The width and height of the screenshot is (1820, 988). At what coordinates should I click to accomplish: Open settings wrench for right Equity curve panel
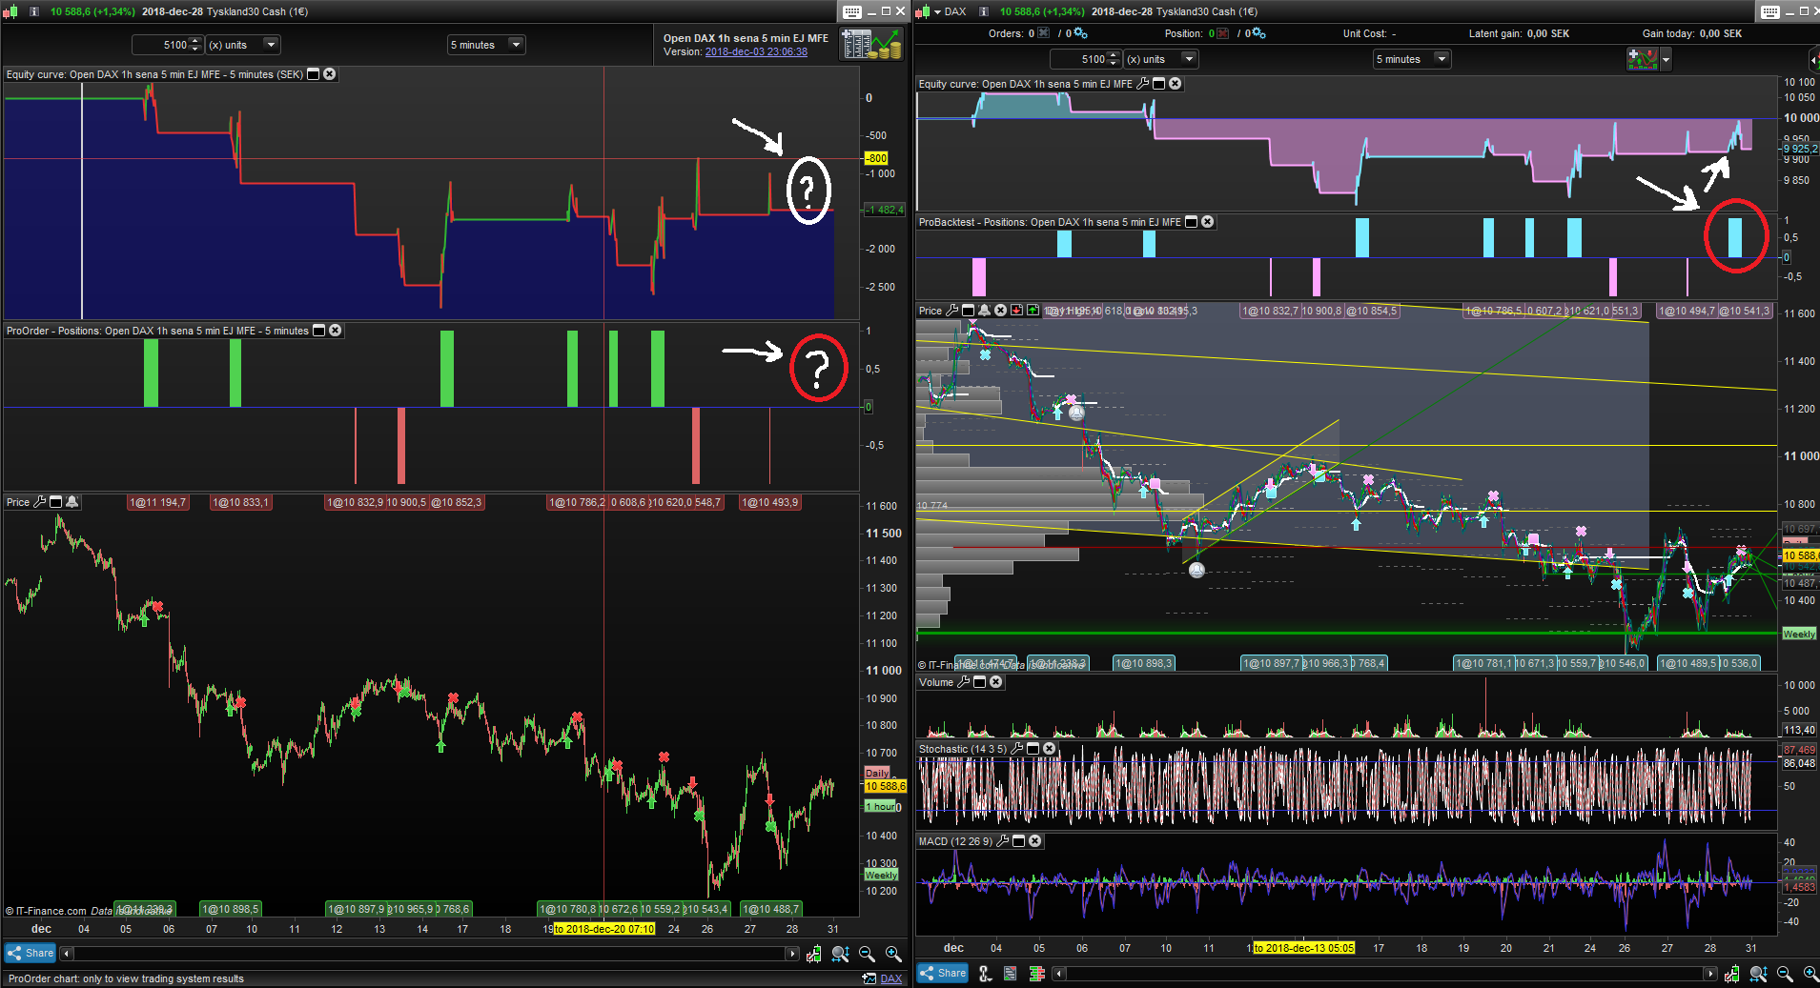(1143, 84)
